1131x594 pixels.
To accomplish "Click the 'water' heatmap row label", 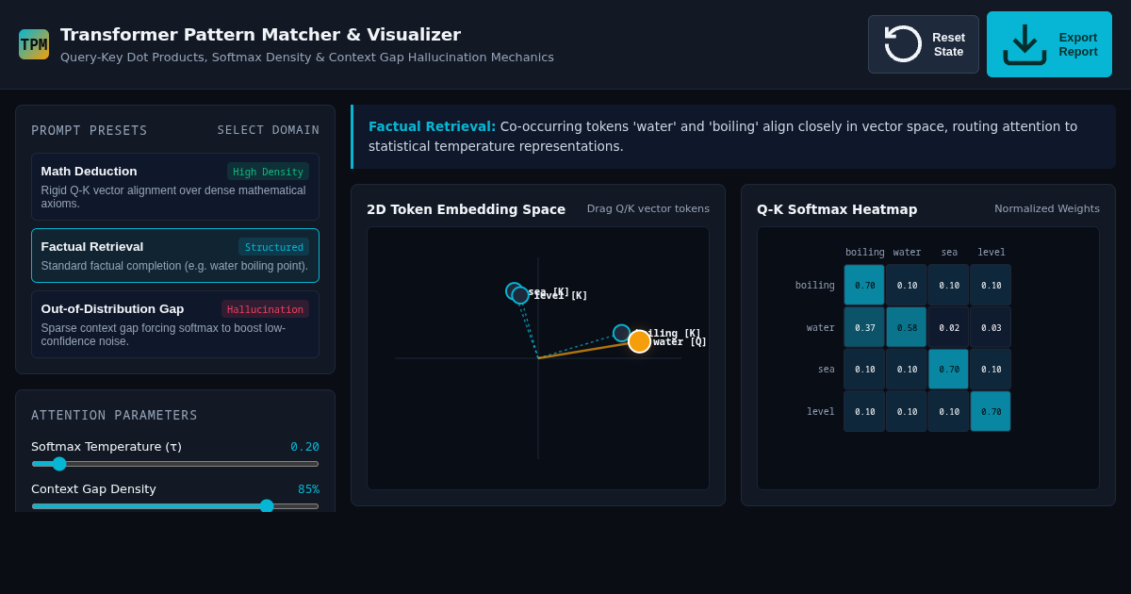I will point(821,328).
